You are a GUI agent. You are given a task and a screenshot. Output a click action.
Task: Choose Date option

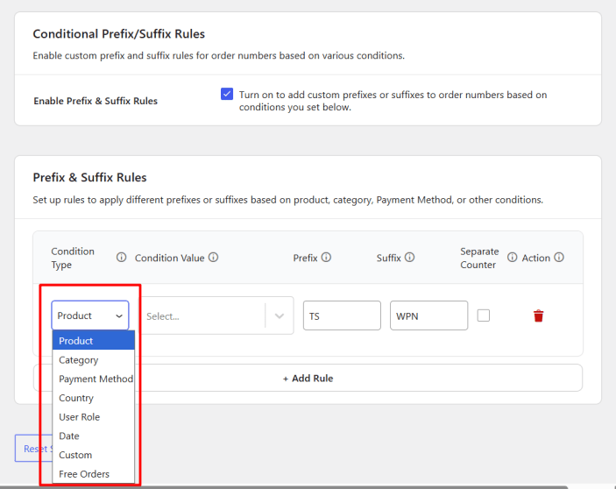point(94,436)
